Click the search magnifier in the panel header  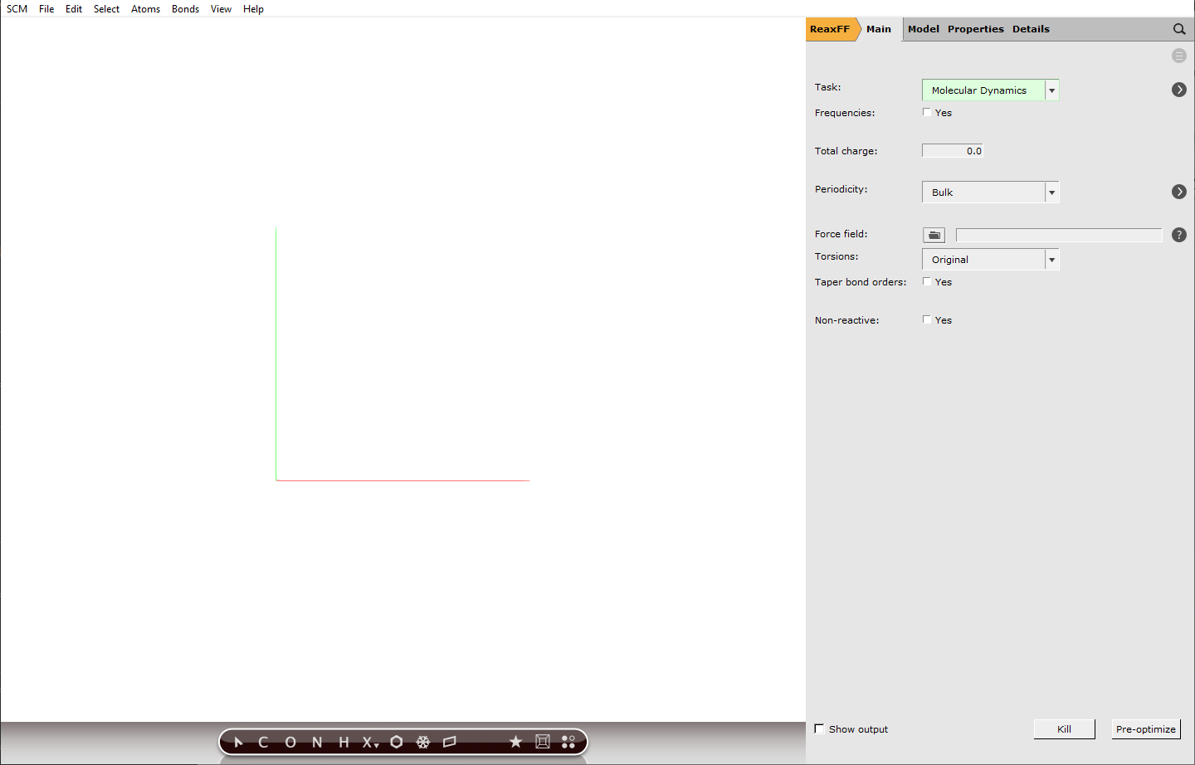(x=1179, y=28)
